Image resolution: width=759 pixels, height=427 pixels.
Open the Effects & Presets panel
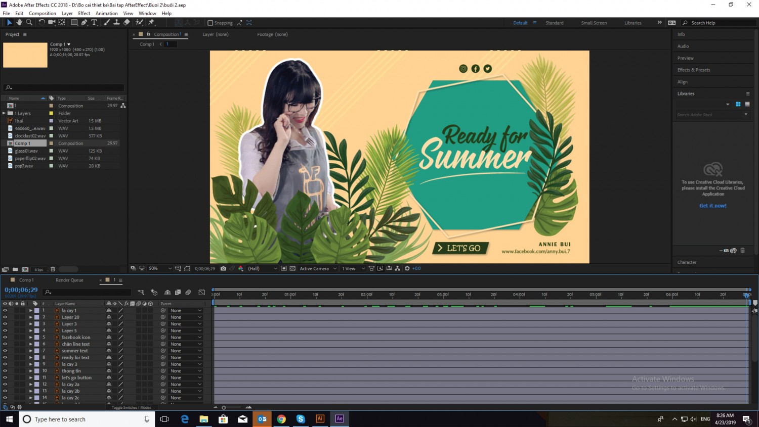(x=694, y=70)
